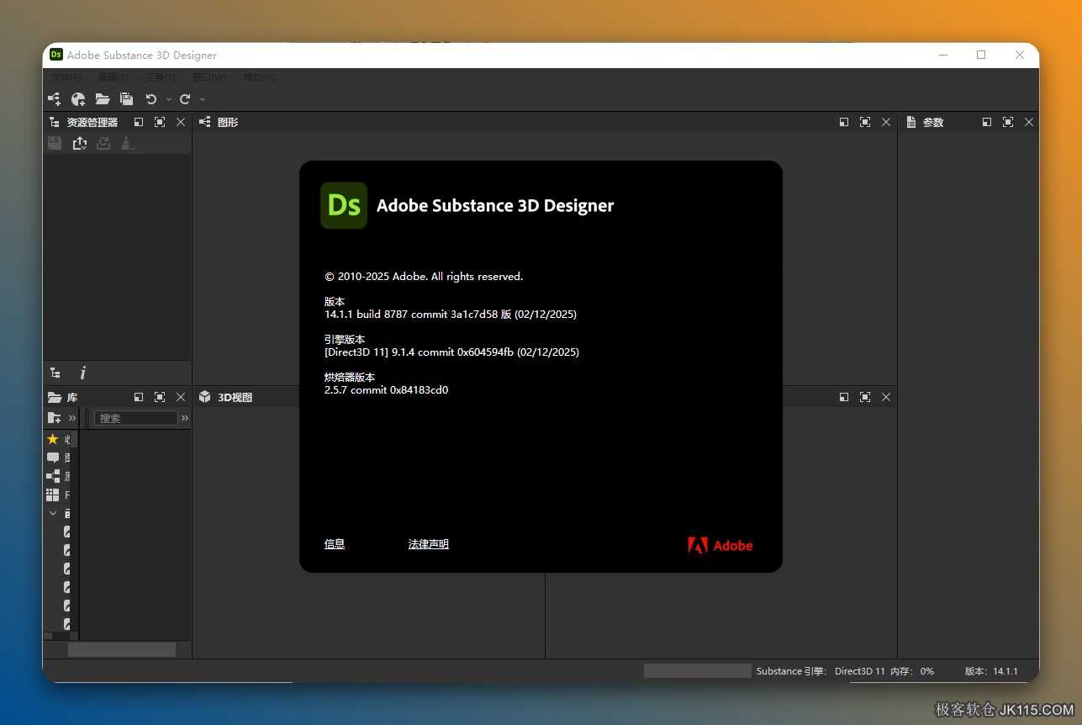Click Substance 引擎: Direct3D 11 in status bar
Image resolution: width=1082 pixels, height=725 pixels.
pos(821,671)
